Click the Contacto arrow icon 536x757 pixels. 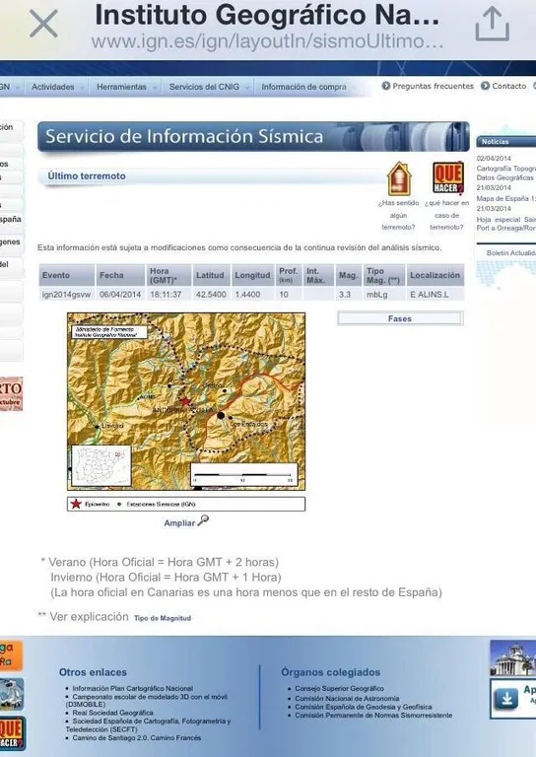point(486,86)
